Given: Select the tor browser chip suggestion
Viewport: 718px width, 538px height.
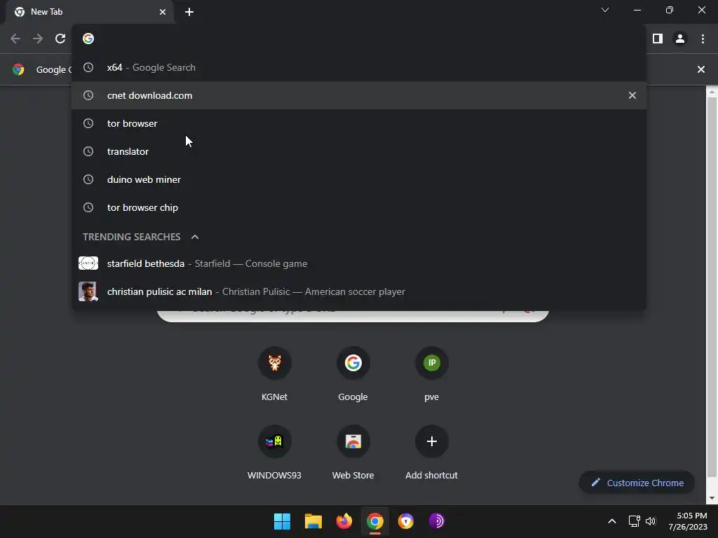Looking at the screenshot, I should 359,207.
